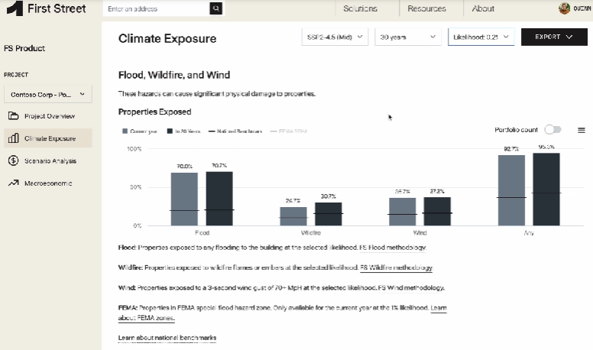Click the address search magnifier button
Screen dimensions: 593x350
[x=216, y=8]
